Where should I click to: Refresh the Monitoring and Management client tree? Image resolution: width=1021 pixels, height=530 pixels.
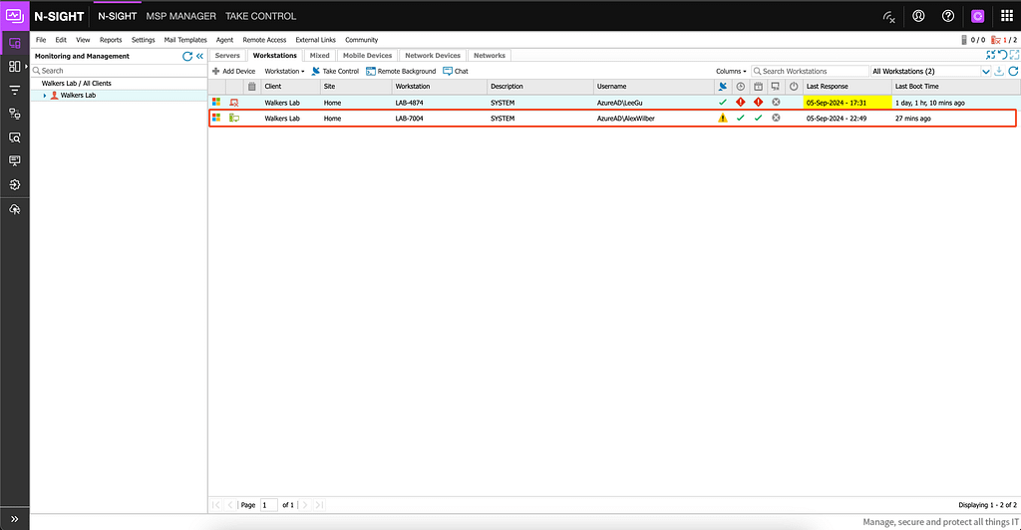(x=186, y=57)
